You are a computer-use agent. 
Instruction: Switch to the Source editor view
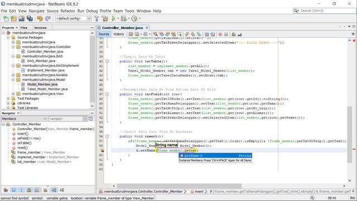pyautogui.click(x=104, y=34)
